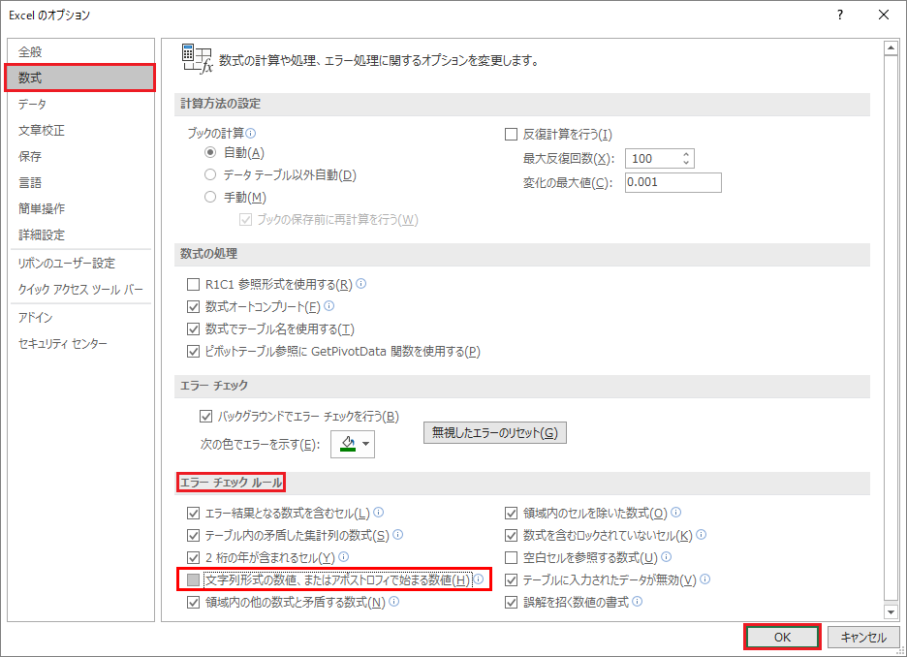Enable 反復計算を行う checkbox

pos(512,135)
